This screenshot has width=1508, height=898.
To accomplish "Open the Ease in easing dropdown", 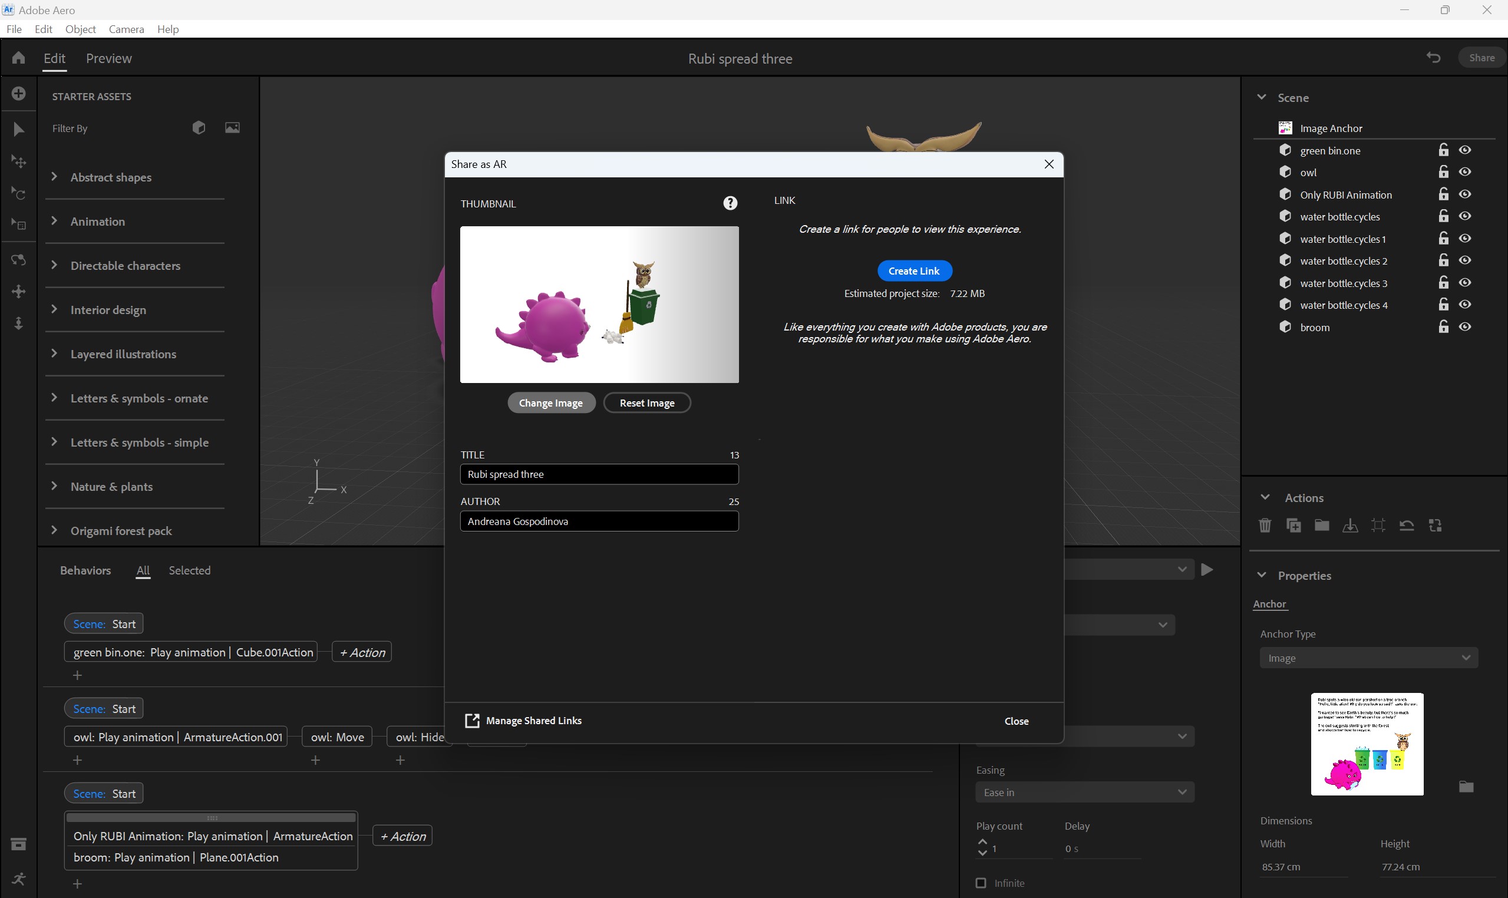I will click(x=1085, y=792).
